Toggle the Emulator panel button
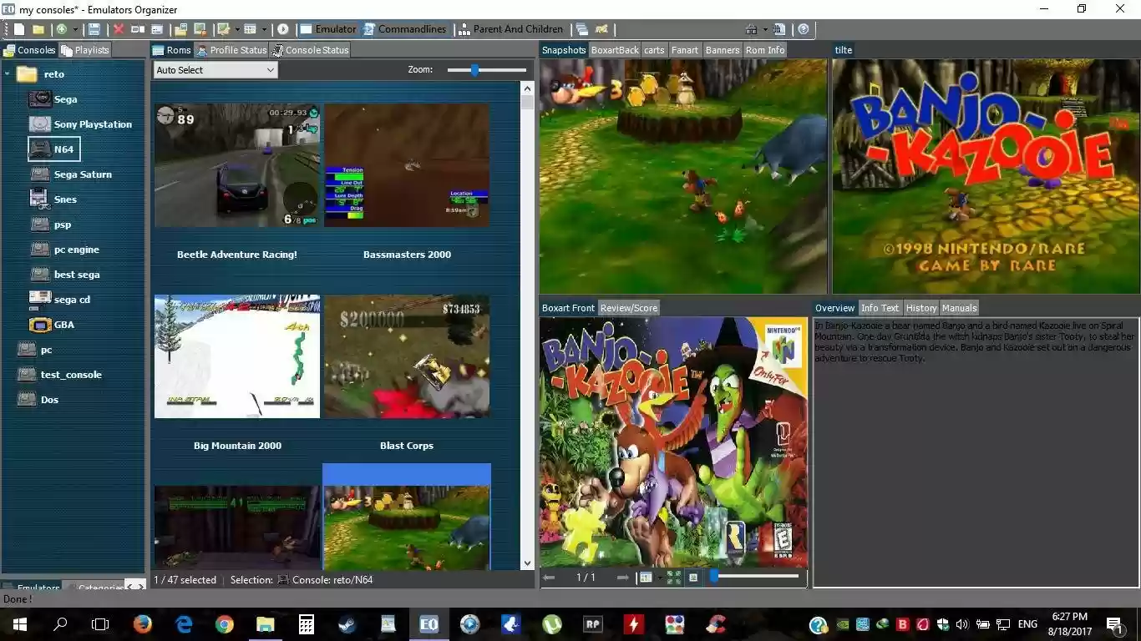The width and height of the screenshot is (1141, 641). 327,28
